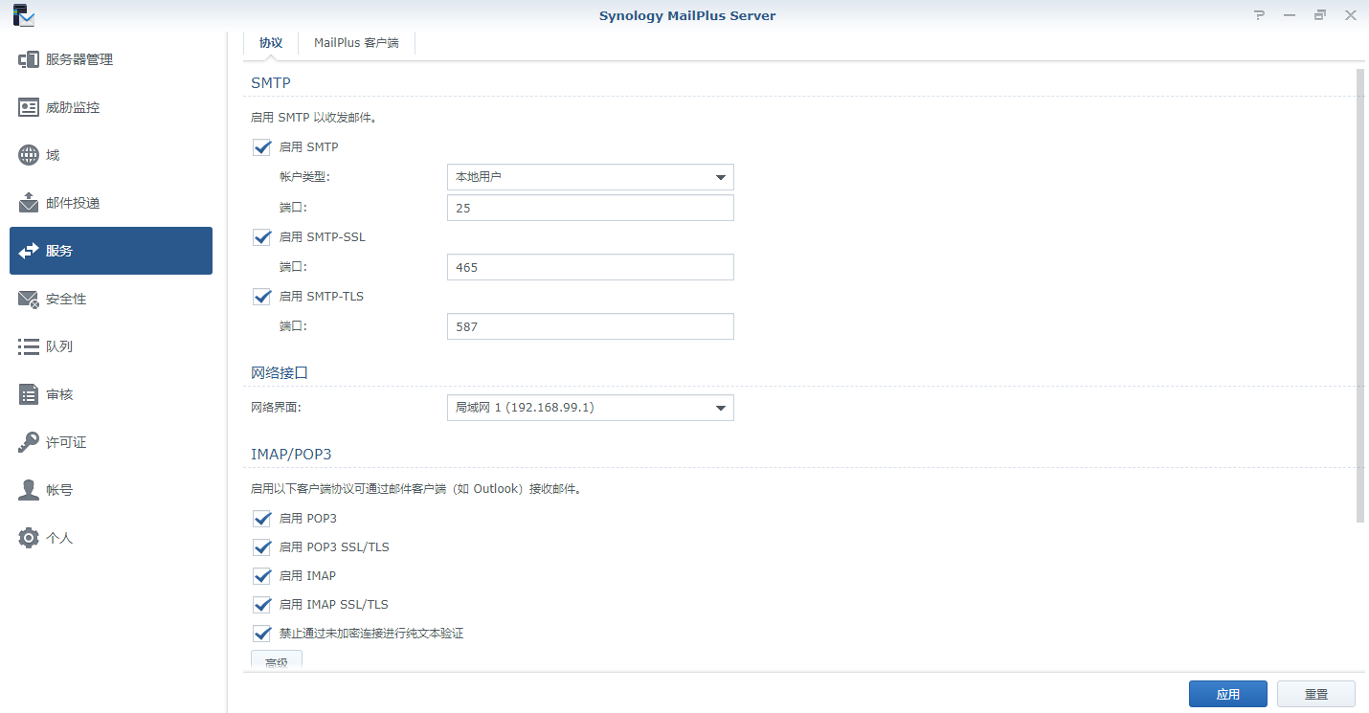Viewport: 1369px width, 713px height.
Task: Click the SMTP-TLS port field showing 587
Action: (590, 326)
